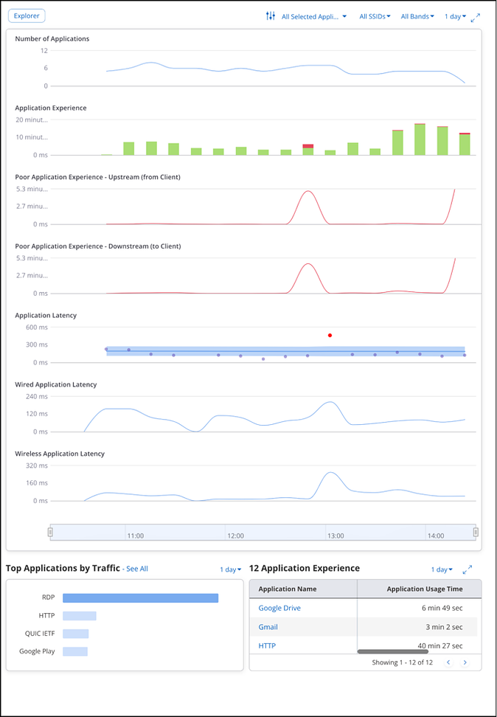Screen dimensions: 497x717
Task: Expand the charts panel to full screen
Action: 476,18
